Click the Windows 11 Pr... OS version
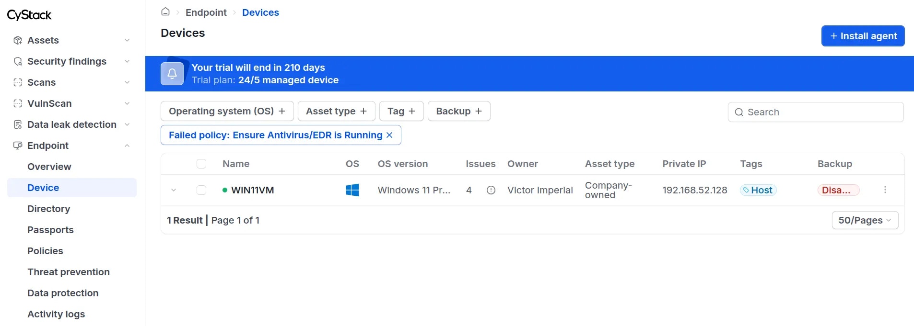Image resolution: width=914 pixels, height=326 pixels. click(414, 190)
